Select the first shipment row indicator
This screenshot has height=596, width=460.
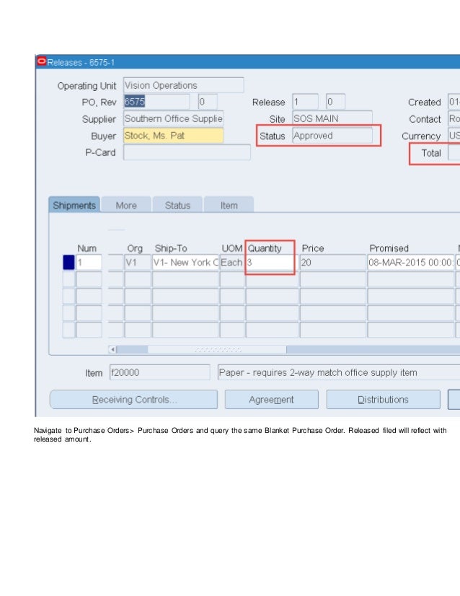[x=68, y=262]
